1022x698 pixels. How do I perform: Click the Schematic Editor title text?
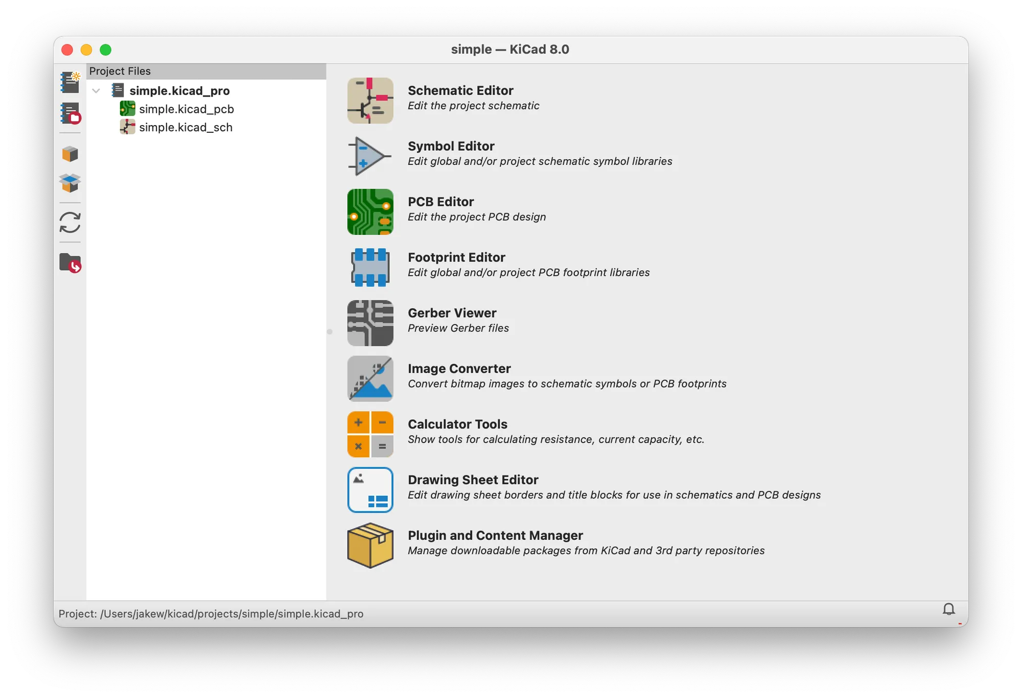pos(460,90)
